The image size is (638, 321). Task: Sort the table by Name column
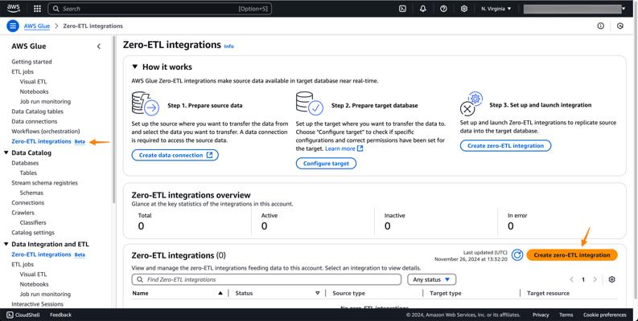tap(220, 293)
